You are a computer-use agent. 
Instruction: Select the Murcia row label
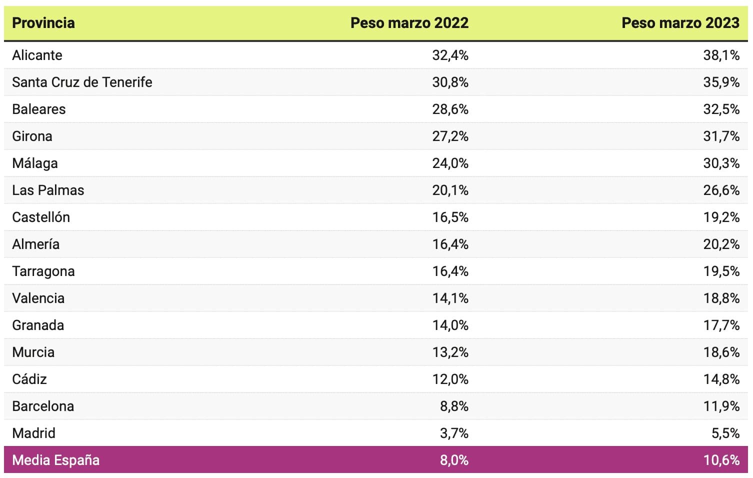point(33,352)
